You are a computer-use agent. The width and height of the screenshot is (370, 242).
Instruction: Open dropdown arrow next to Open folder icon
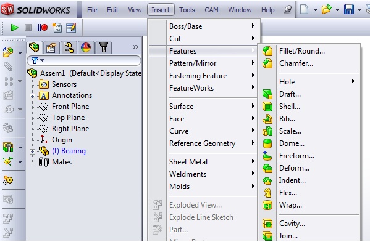point(337,10)
